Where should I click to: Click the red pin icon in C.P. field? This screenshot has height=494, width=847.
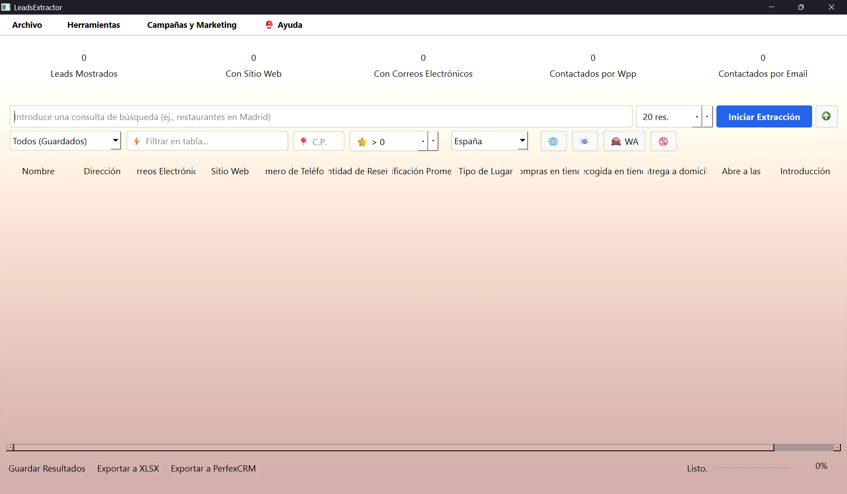tap(304, 142)
